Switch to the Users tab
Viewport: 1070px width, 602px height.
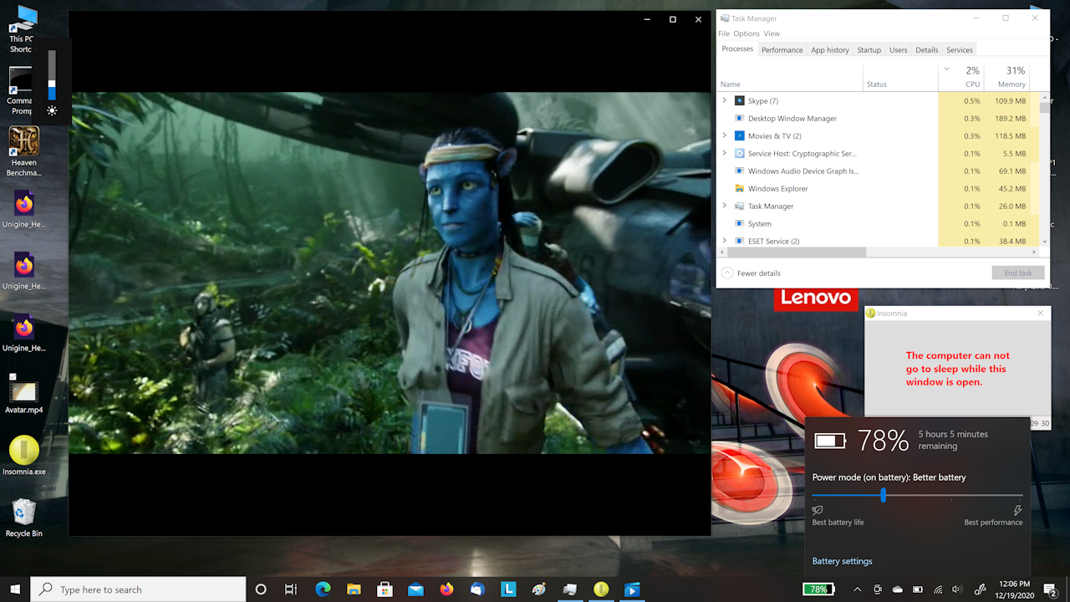coord(899,50)
